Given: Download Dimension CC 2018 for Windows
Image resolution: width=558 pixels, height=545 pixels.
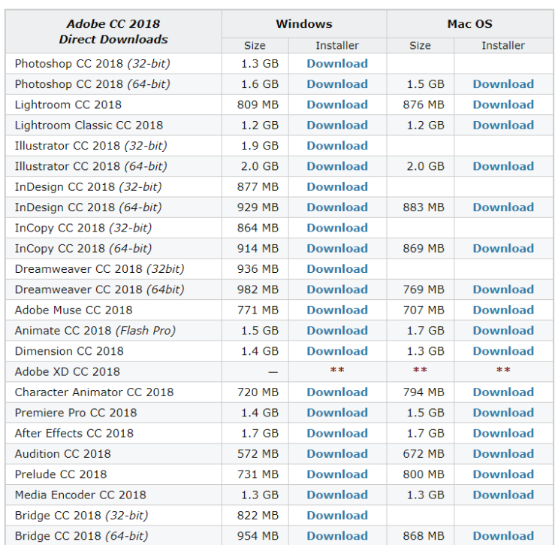Looking at the screenshot, I should pyautogui.click(x=337, y=351).
